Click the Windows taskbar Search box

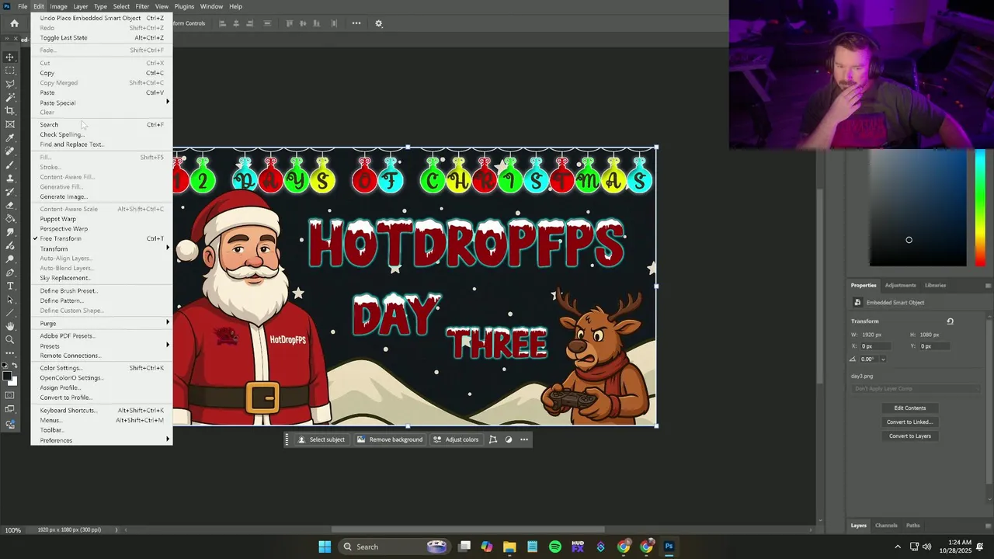point(394,547)
